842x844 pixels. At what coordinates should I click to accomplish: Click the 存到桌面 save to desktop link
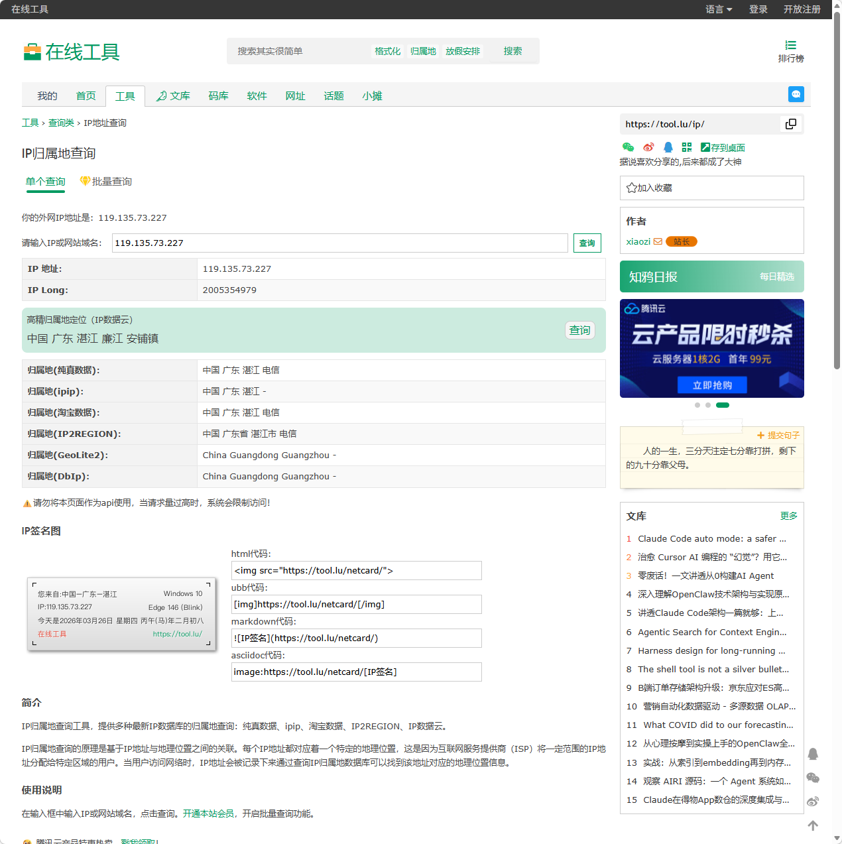click(723, 147)
